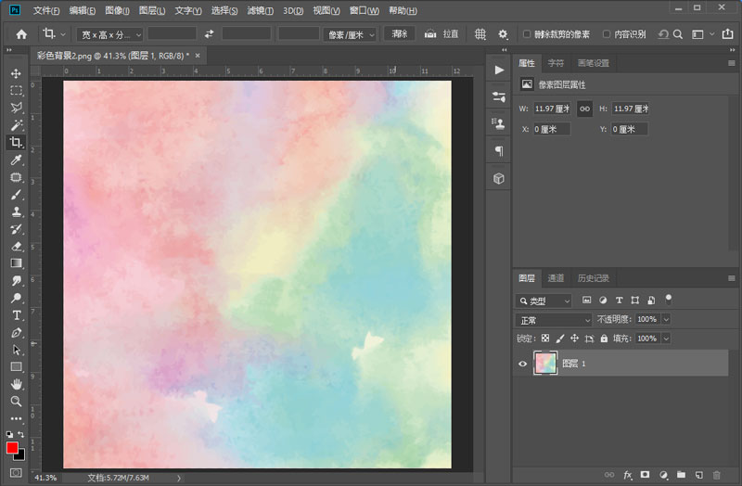Click the foreground red color swatch
742x486 pixels.
[12, 448]
